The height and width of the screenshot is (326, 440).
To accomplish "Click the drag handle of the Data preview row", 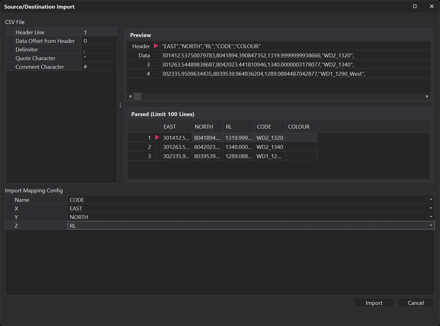I will [x=155, y=55].
